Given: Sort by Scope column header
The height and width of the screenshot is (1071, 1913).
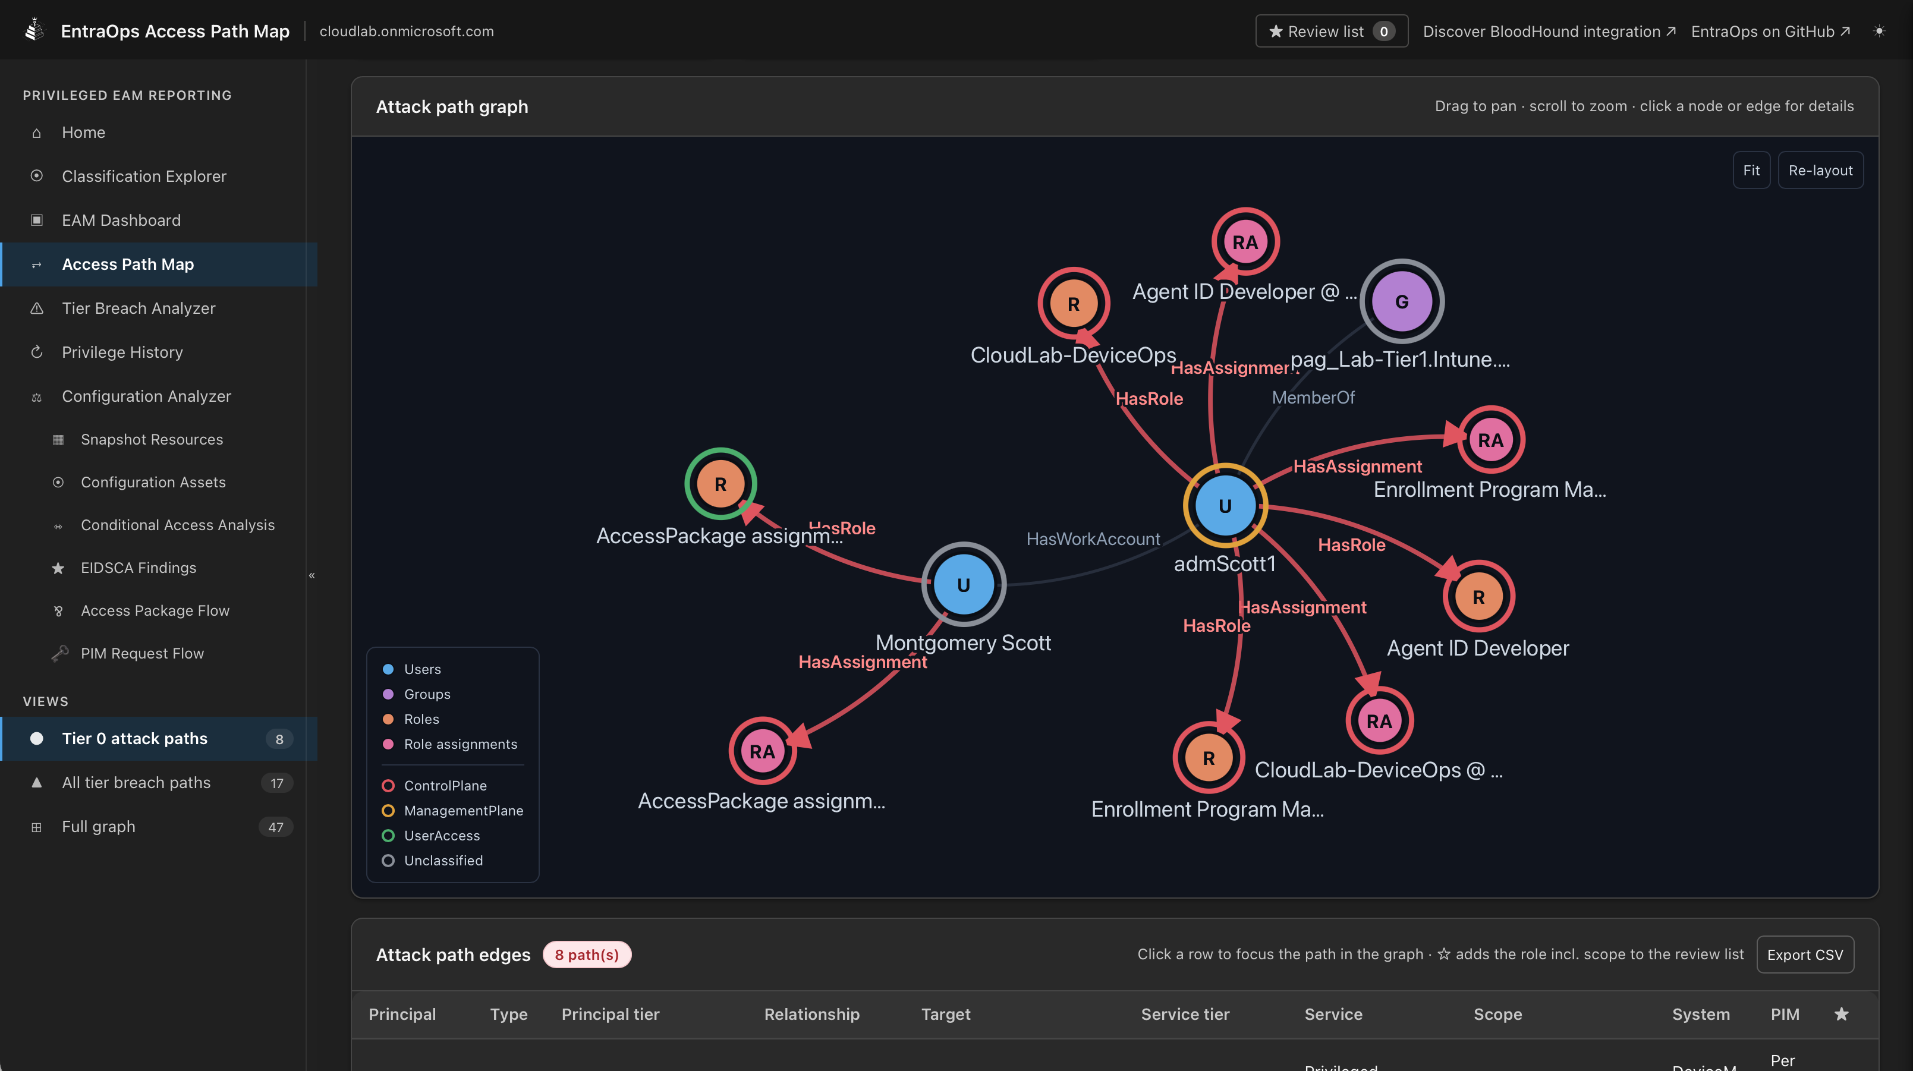Looking at the screenshot, I should pyautogui.click(x=1498, y=1015).
